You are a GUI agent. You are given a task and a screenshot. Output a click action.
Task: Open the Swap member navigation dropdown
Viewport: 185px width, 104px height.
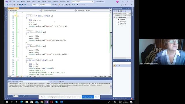(x=92, y=10)
